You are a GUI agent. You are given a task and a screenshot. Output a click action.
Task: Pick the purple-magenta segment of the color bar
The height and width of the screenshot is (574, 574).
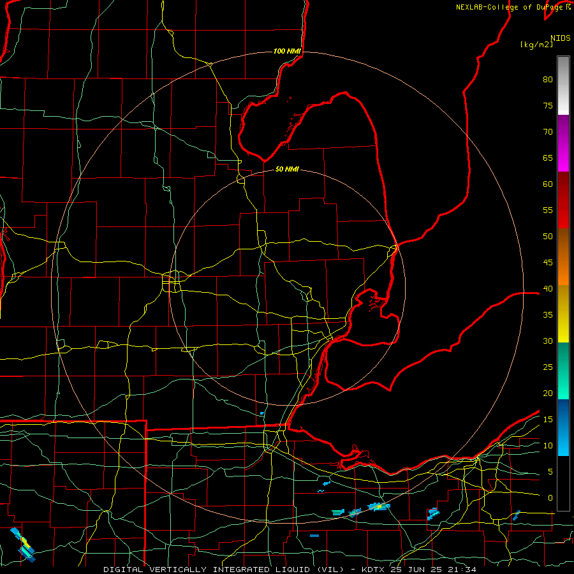[563, 143]
